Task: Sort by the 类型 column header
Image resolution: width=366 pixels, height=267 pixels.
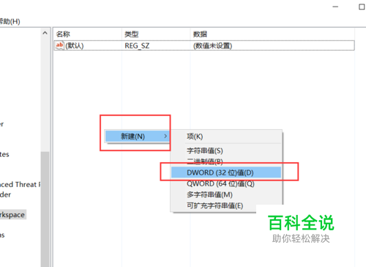Action: click(132, 34)
